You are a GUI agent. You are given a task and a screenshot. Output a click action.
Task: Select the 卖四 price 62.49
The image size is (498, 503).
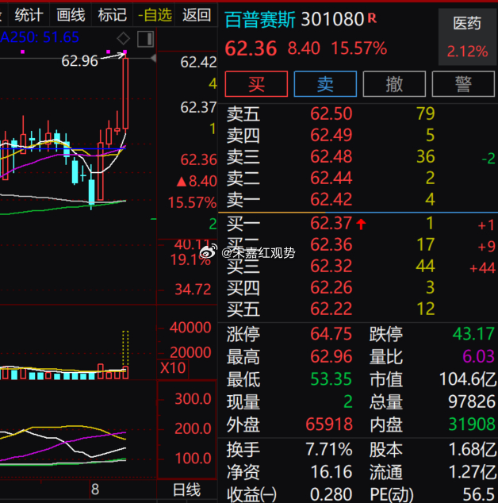click(331, 135)
